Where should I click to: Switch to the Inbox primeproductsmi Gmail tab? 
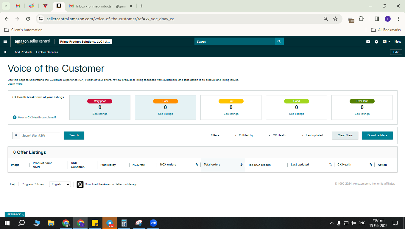tap(100, 6)
